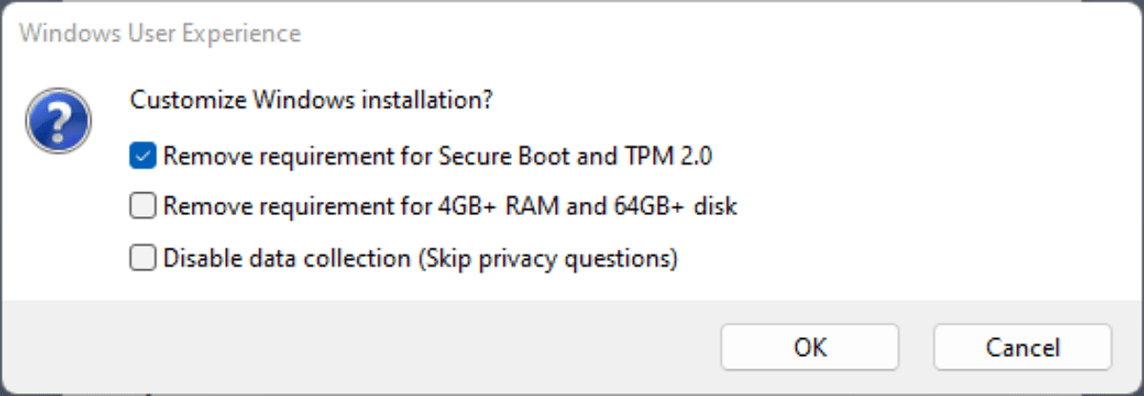Click the word "Customize" in the dialog prompt
This screenshot has width=1144, height=396.
[175, 100]
